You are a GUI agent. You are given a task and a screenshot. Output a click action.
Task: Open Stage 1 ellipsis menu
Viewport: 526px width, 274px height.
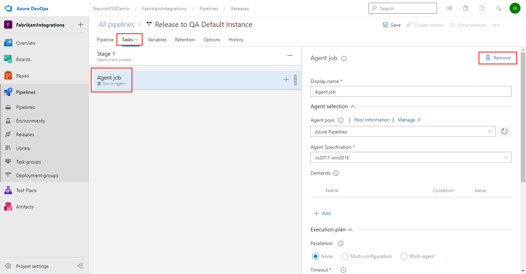(x=290, y=56)
